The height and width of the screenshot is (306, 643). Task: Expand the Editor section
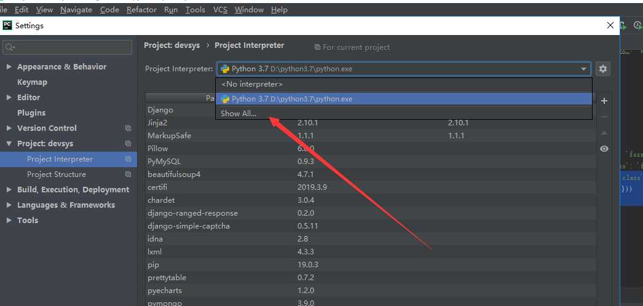tap(9, 98)
